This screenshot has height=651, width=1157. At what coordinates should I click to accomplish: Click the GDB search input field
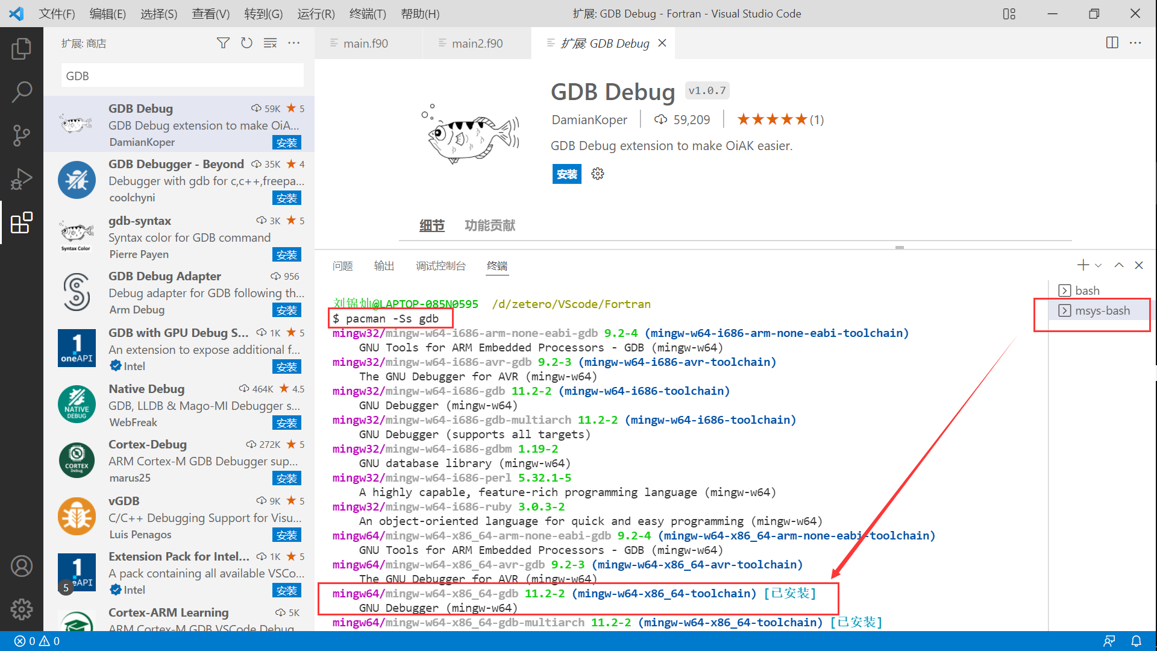click(181, 75)
